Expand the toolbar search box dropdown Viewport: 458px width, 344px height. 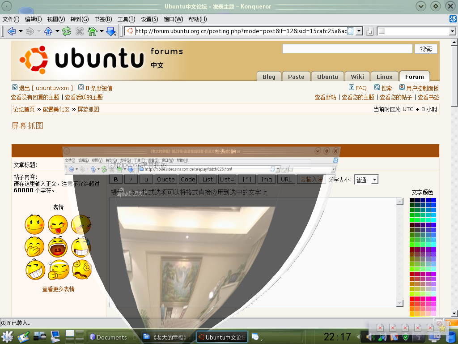point(452,31)
